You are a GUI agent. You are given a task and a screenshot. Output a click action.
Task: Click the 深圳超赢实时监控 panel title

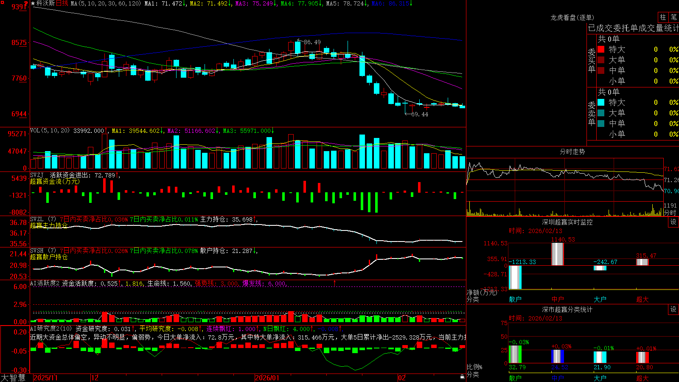point(567,222)
